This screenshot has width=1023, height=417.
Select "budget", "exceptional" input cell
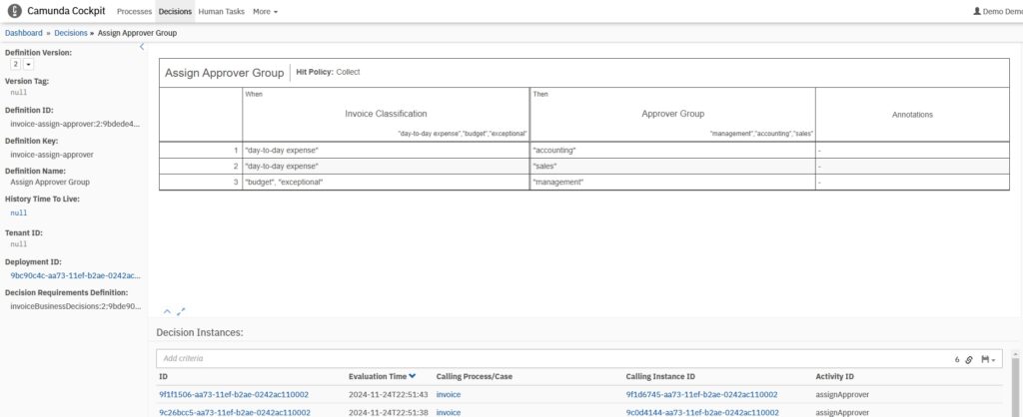(x=386, y=182)
